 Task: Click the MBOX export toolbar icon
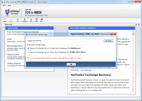coord(11,20)
